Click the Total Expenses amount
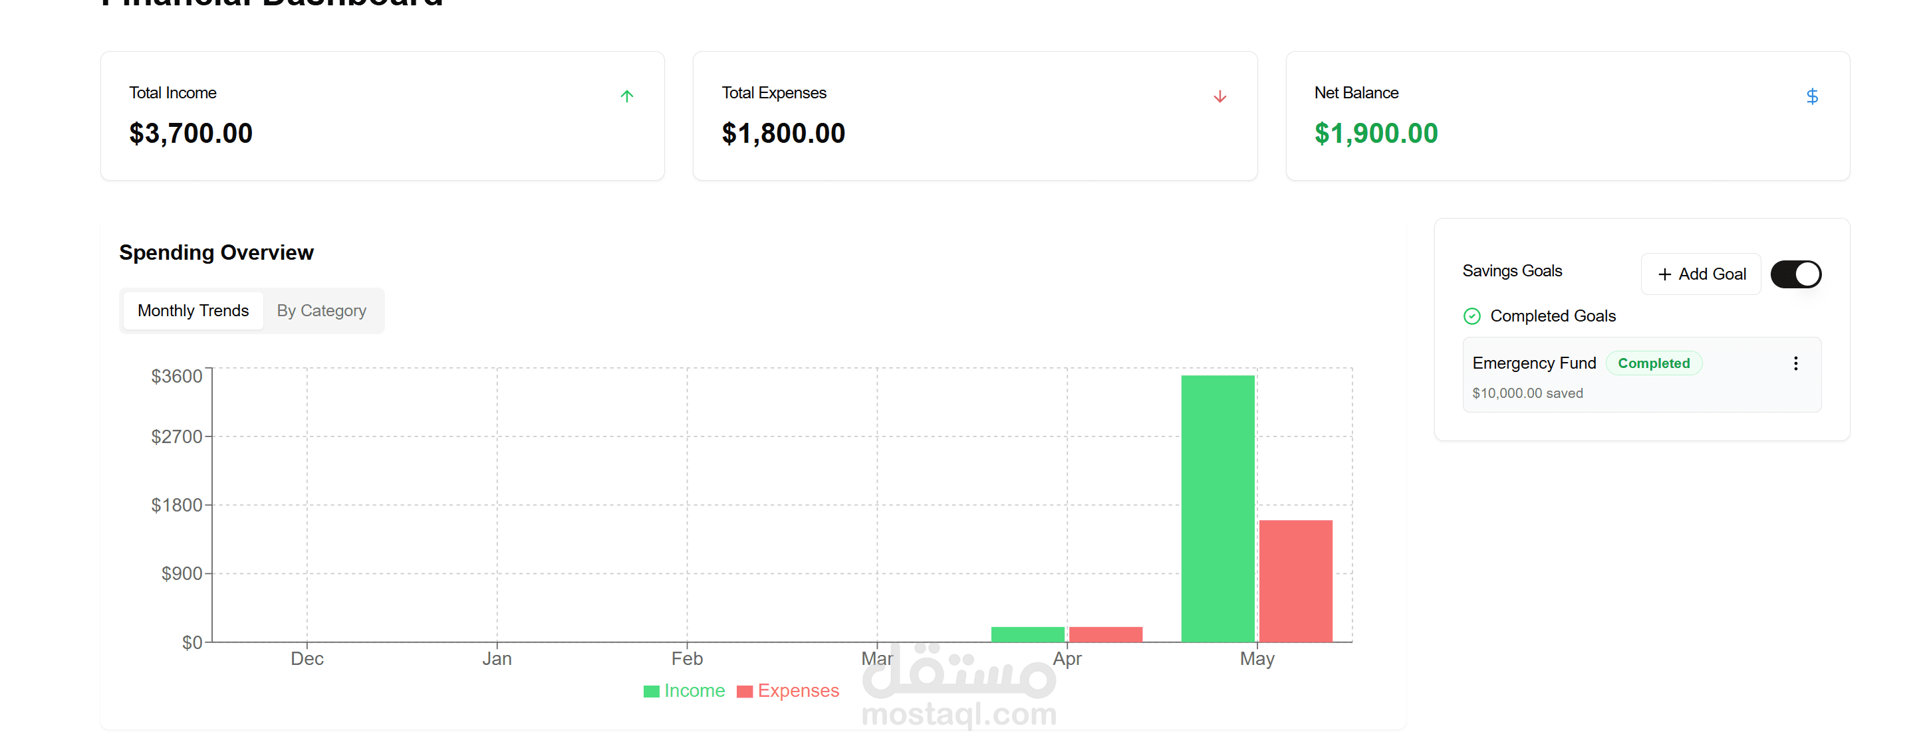Screen dimensions: 1919x746 point(783,134)
